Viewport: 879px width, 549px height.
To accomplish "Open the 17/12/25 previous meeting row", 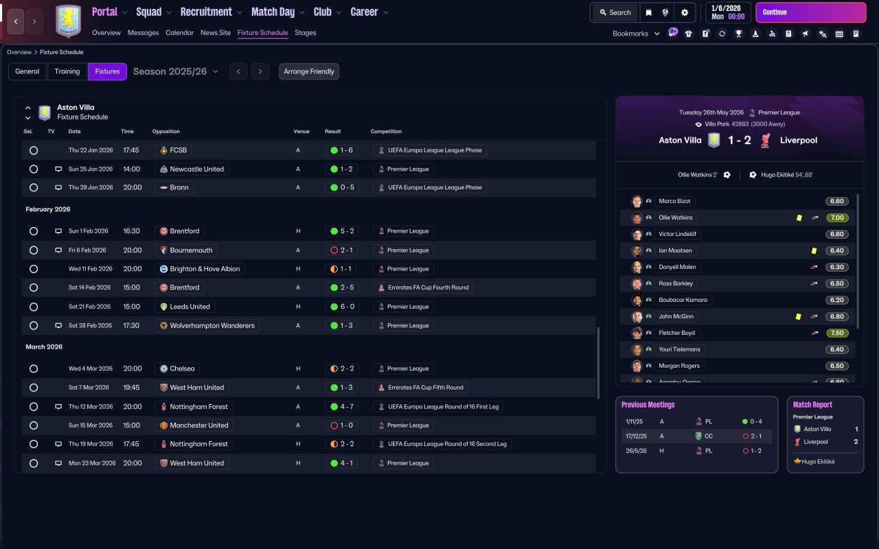I will click(x=696, y=436).
